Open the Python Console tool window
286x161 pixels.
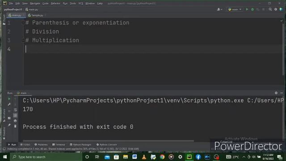(107, 144)
